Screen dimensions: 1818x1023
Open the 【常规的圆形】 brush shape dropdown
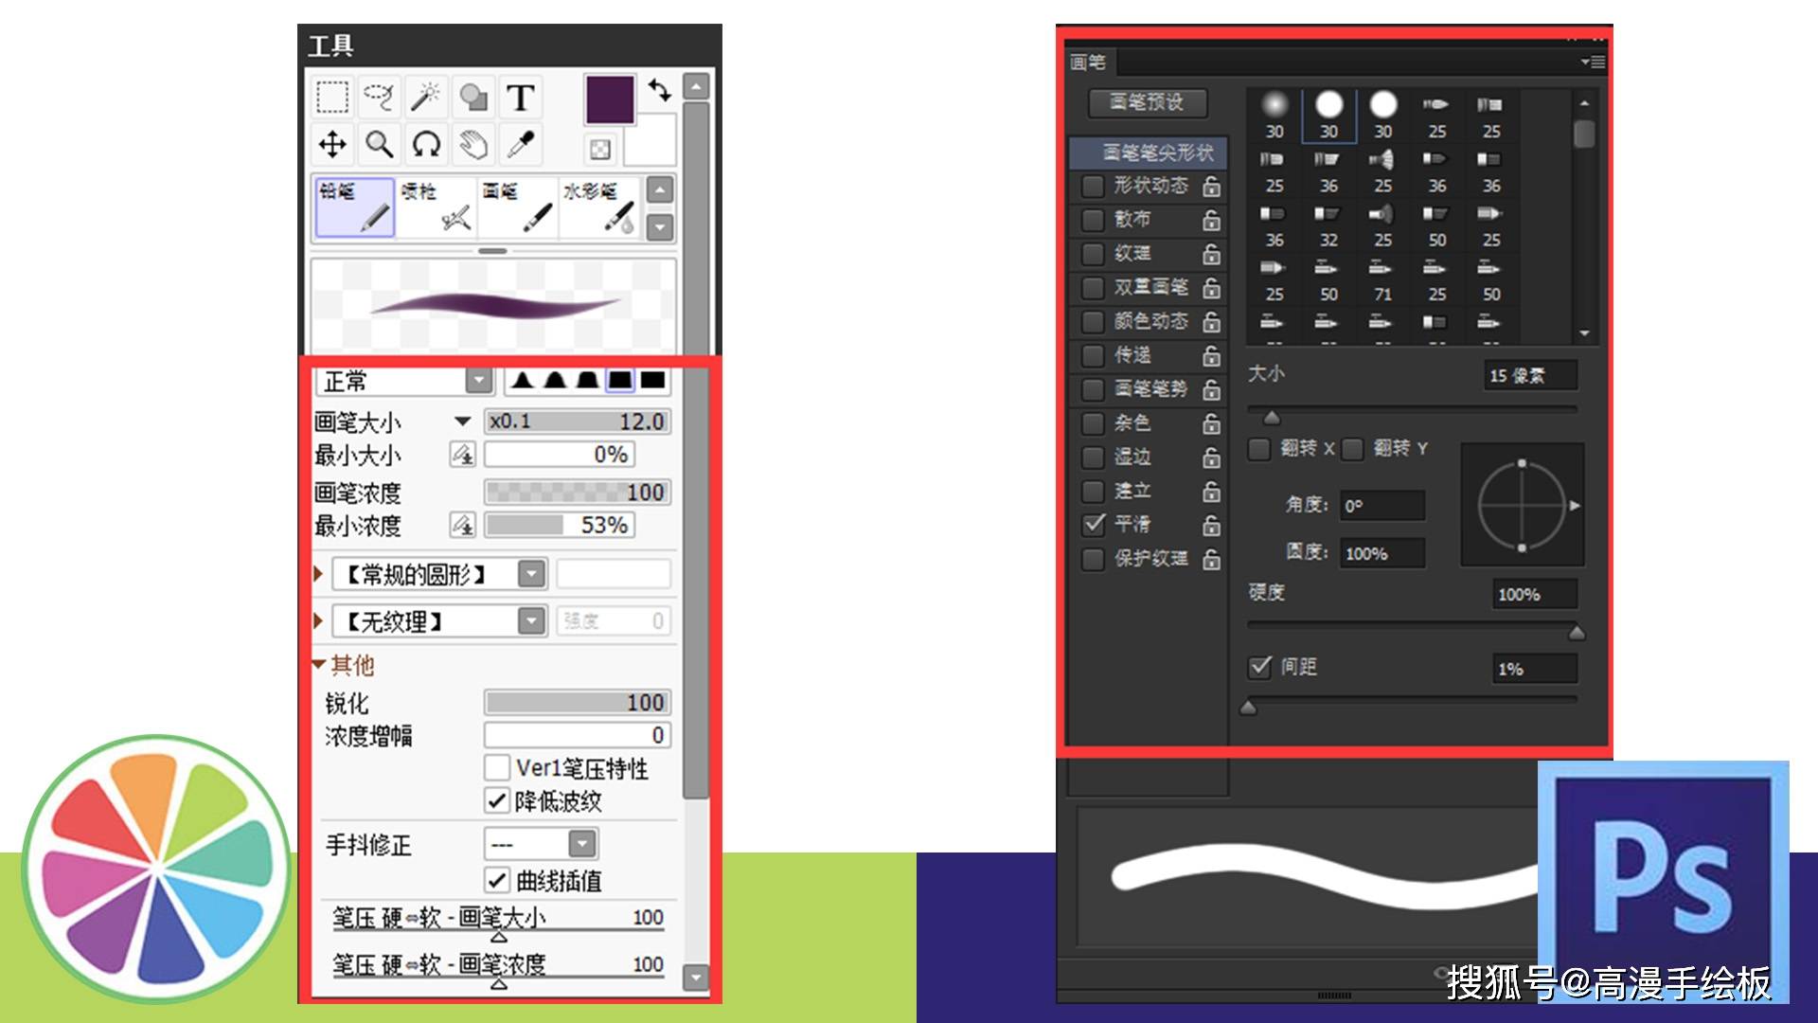[x=532, y=574]
